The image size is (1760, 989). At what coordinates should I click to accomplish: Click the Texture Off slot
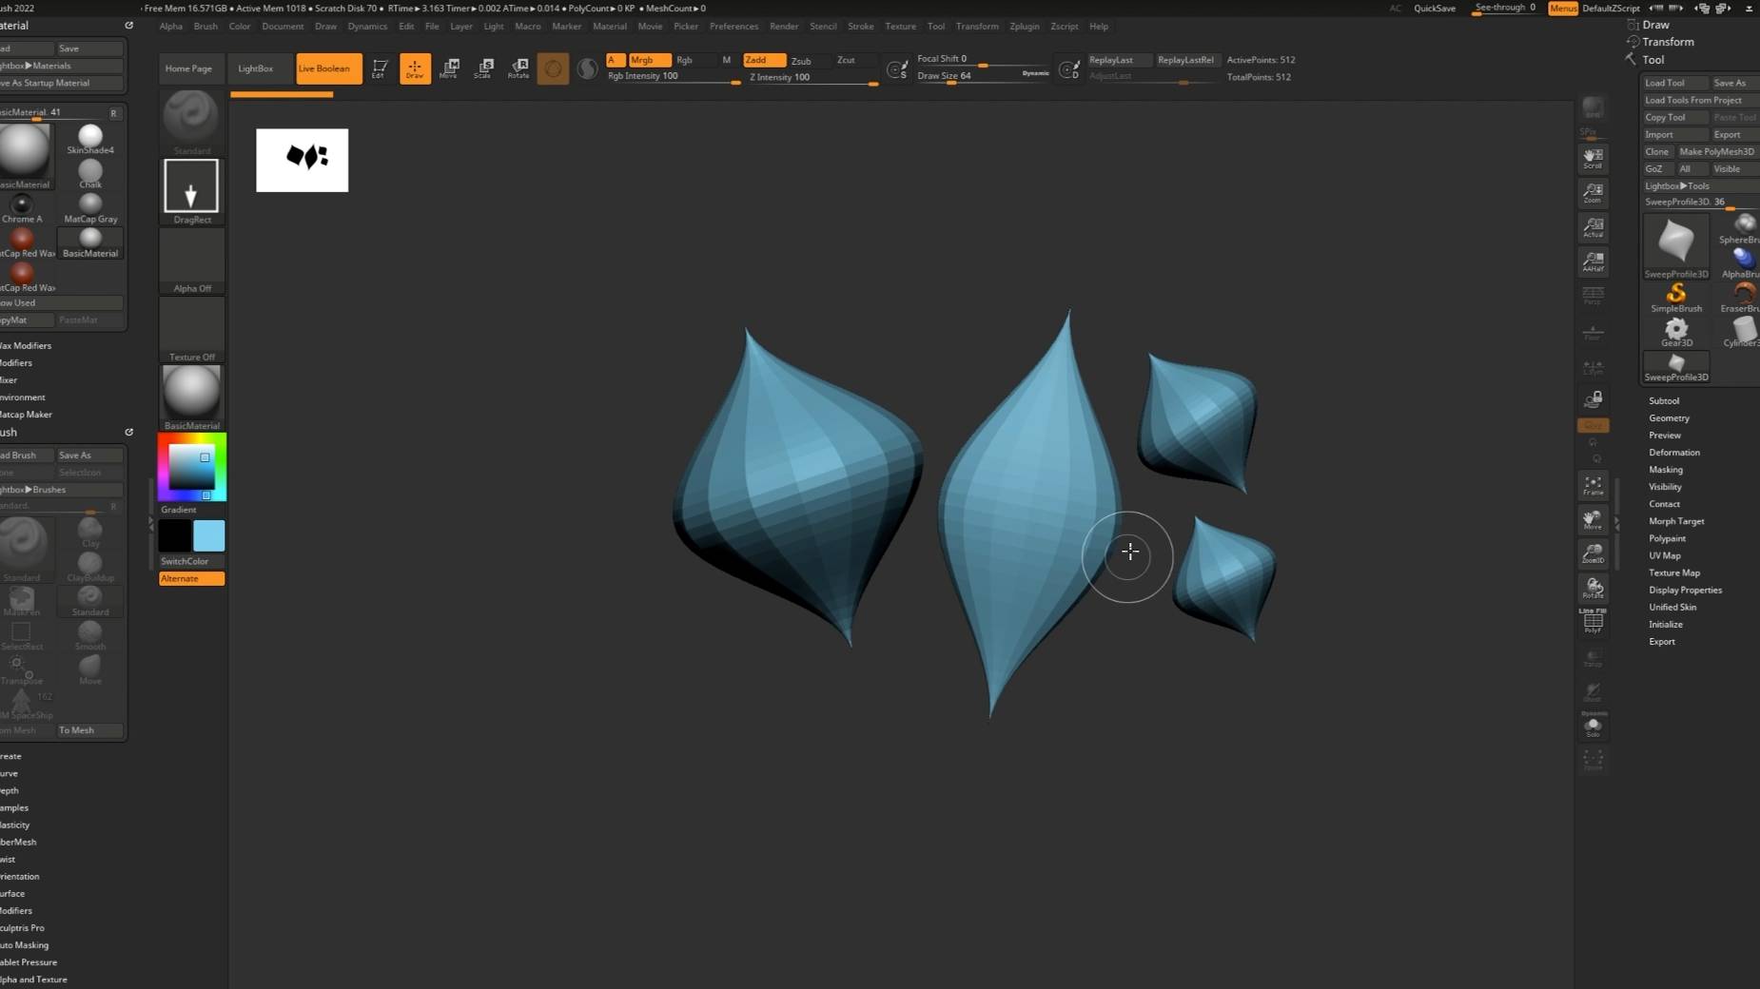pyautogui.click(x=191, y=329)
